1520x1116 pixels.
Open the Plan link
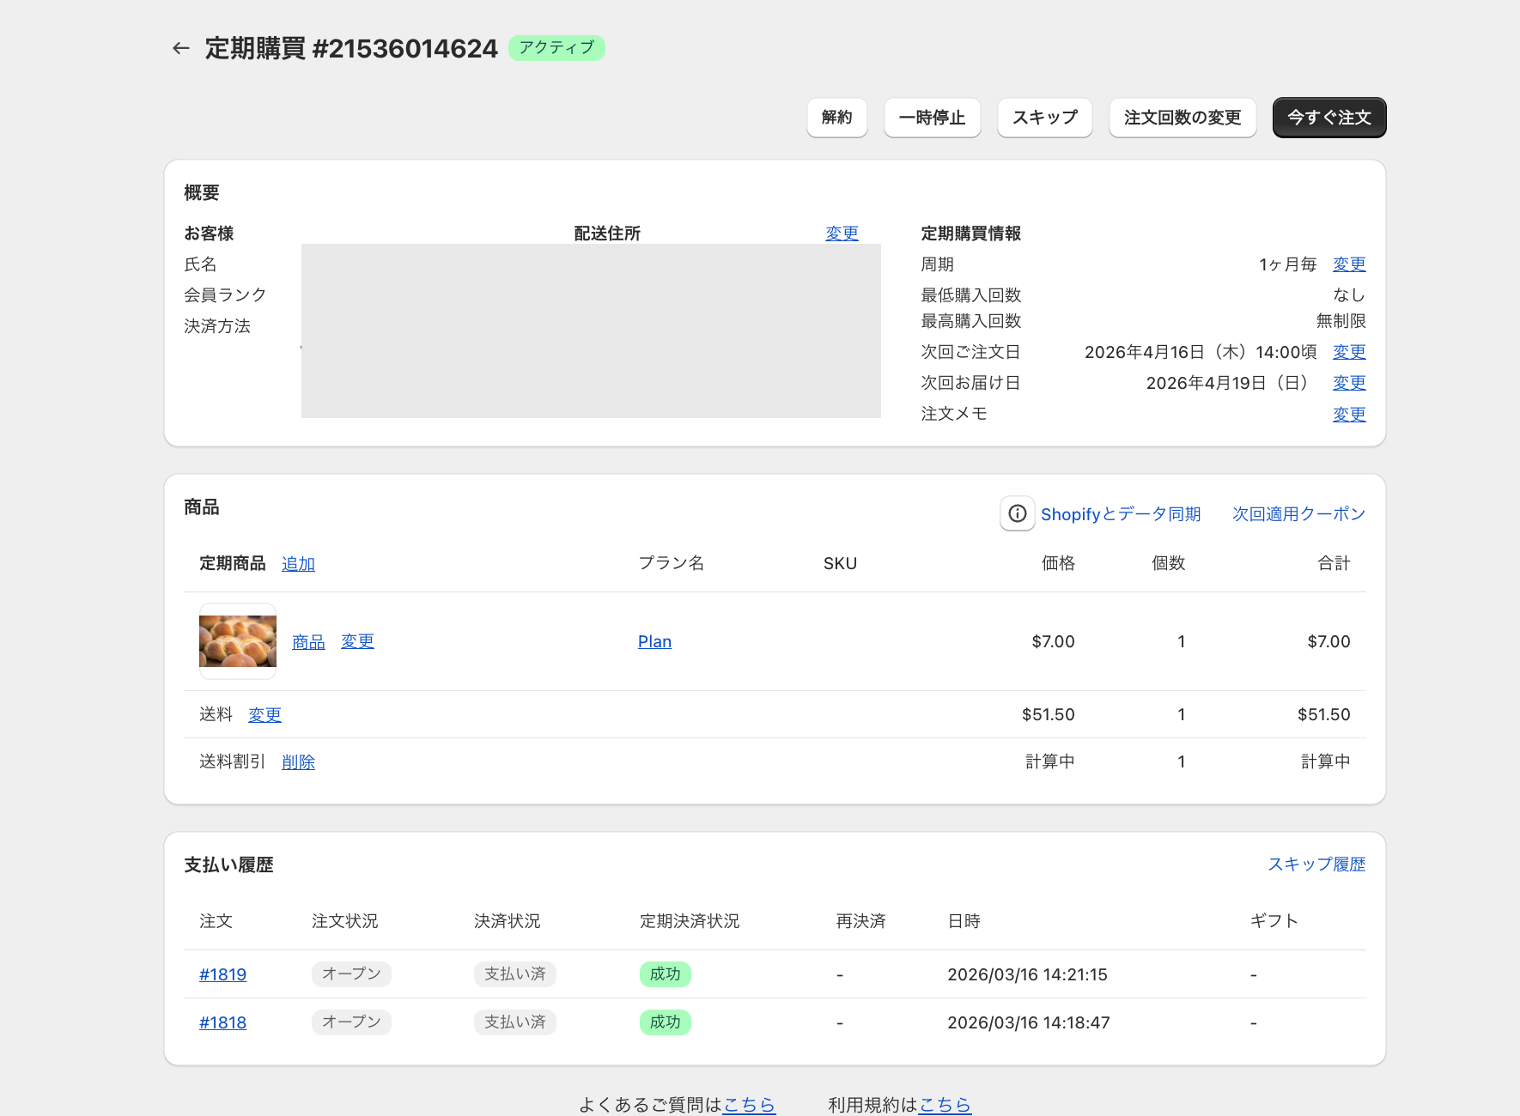pyautogui.click(x=654, y=642)
